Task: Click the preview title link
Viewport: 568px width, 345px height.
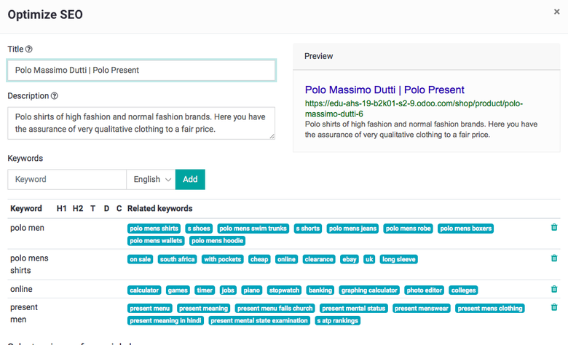Action: click(x=384, y=90)
